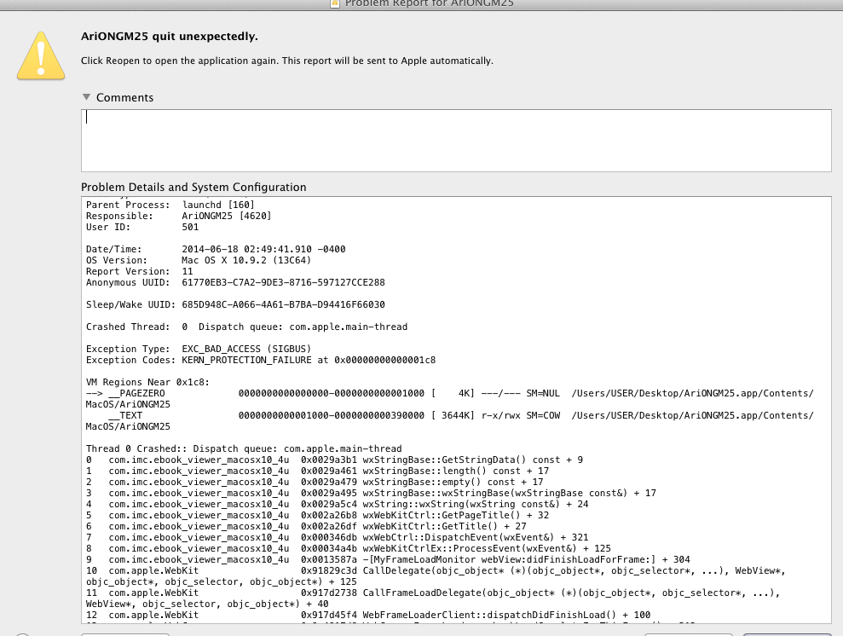This screenshot has height=636, width=843.
Task: Click the "AriONGM25 quit unexpectedly." heading
Action: (x=170, y=37)
